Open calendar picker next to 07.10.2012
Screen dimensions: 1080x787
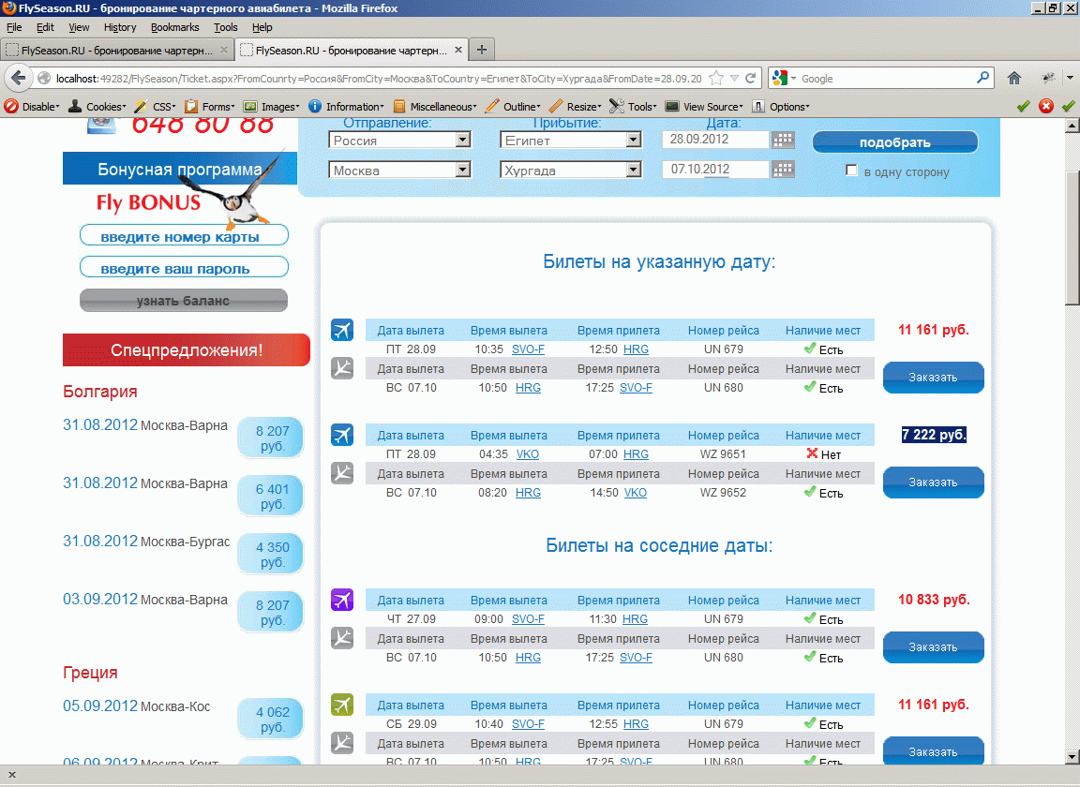[x=783, y=170]
